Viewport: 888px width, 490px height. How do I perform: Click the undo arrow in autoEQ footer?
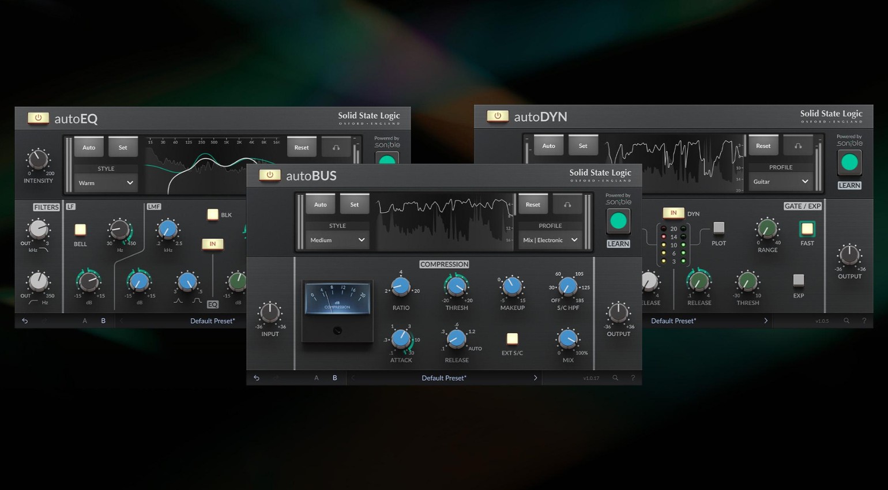(24, 321)
